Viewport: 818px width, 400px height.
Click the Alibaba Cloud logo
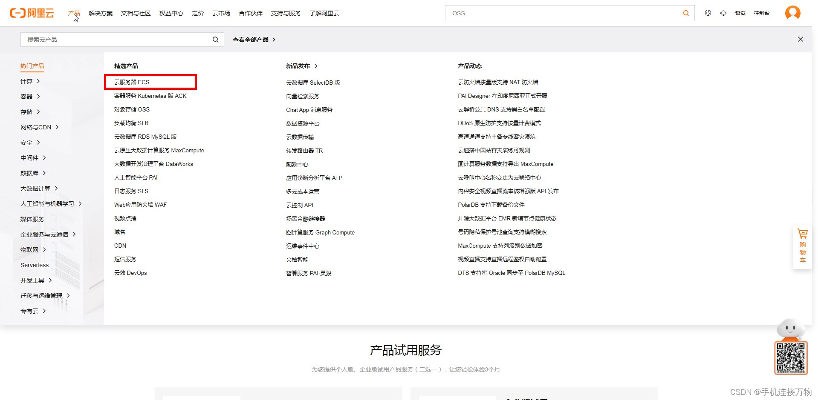[32, 13]
